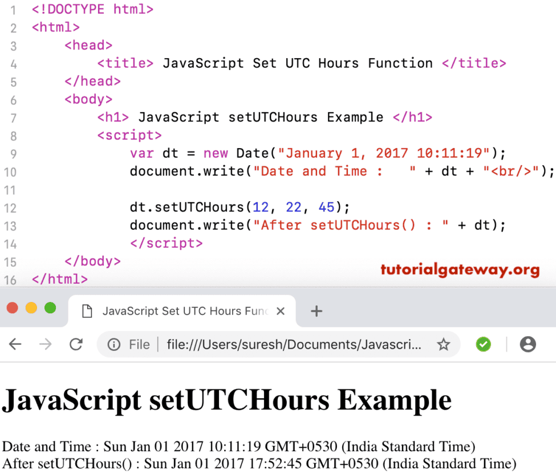
Task: Click the tutorialgateway.org logo
Action: pos(460,270)
